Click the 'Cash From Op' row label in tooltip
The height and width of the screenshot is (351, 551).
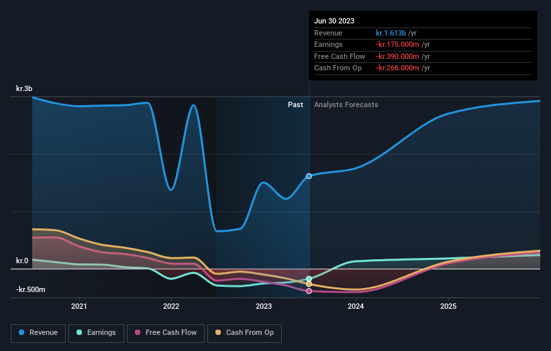coord(338,68)
